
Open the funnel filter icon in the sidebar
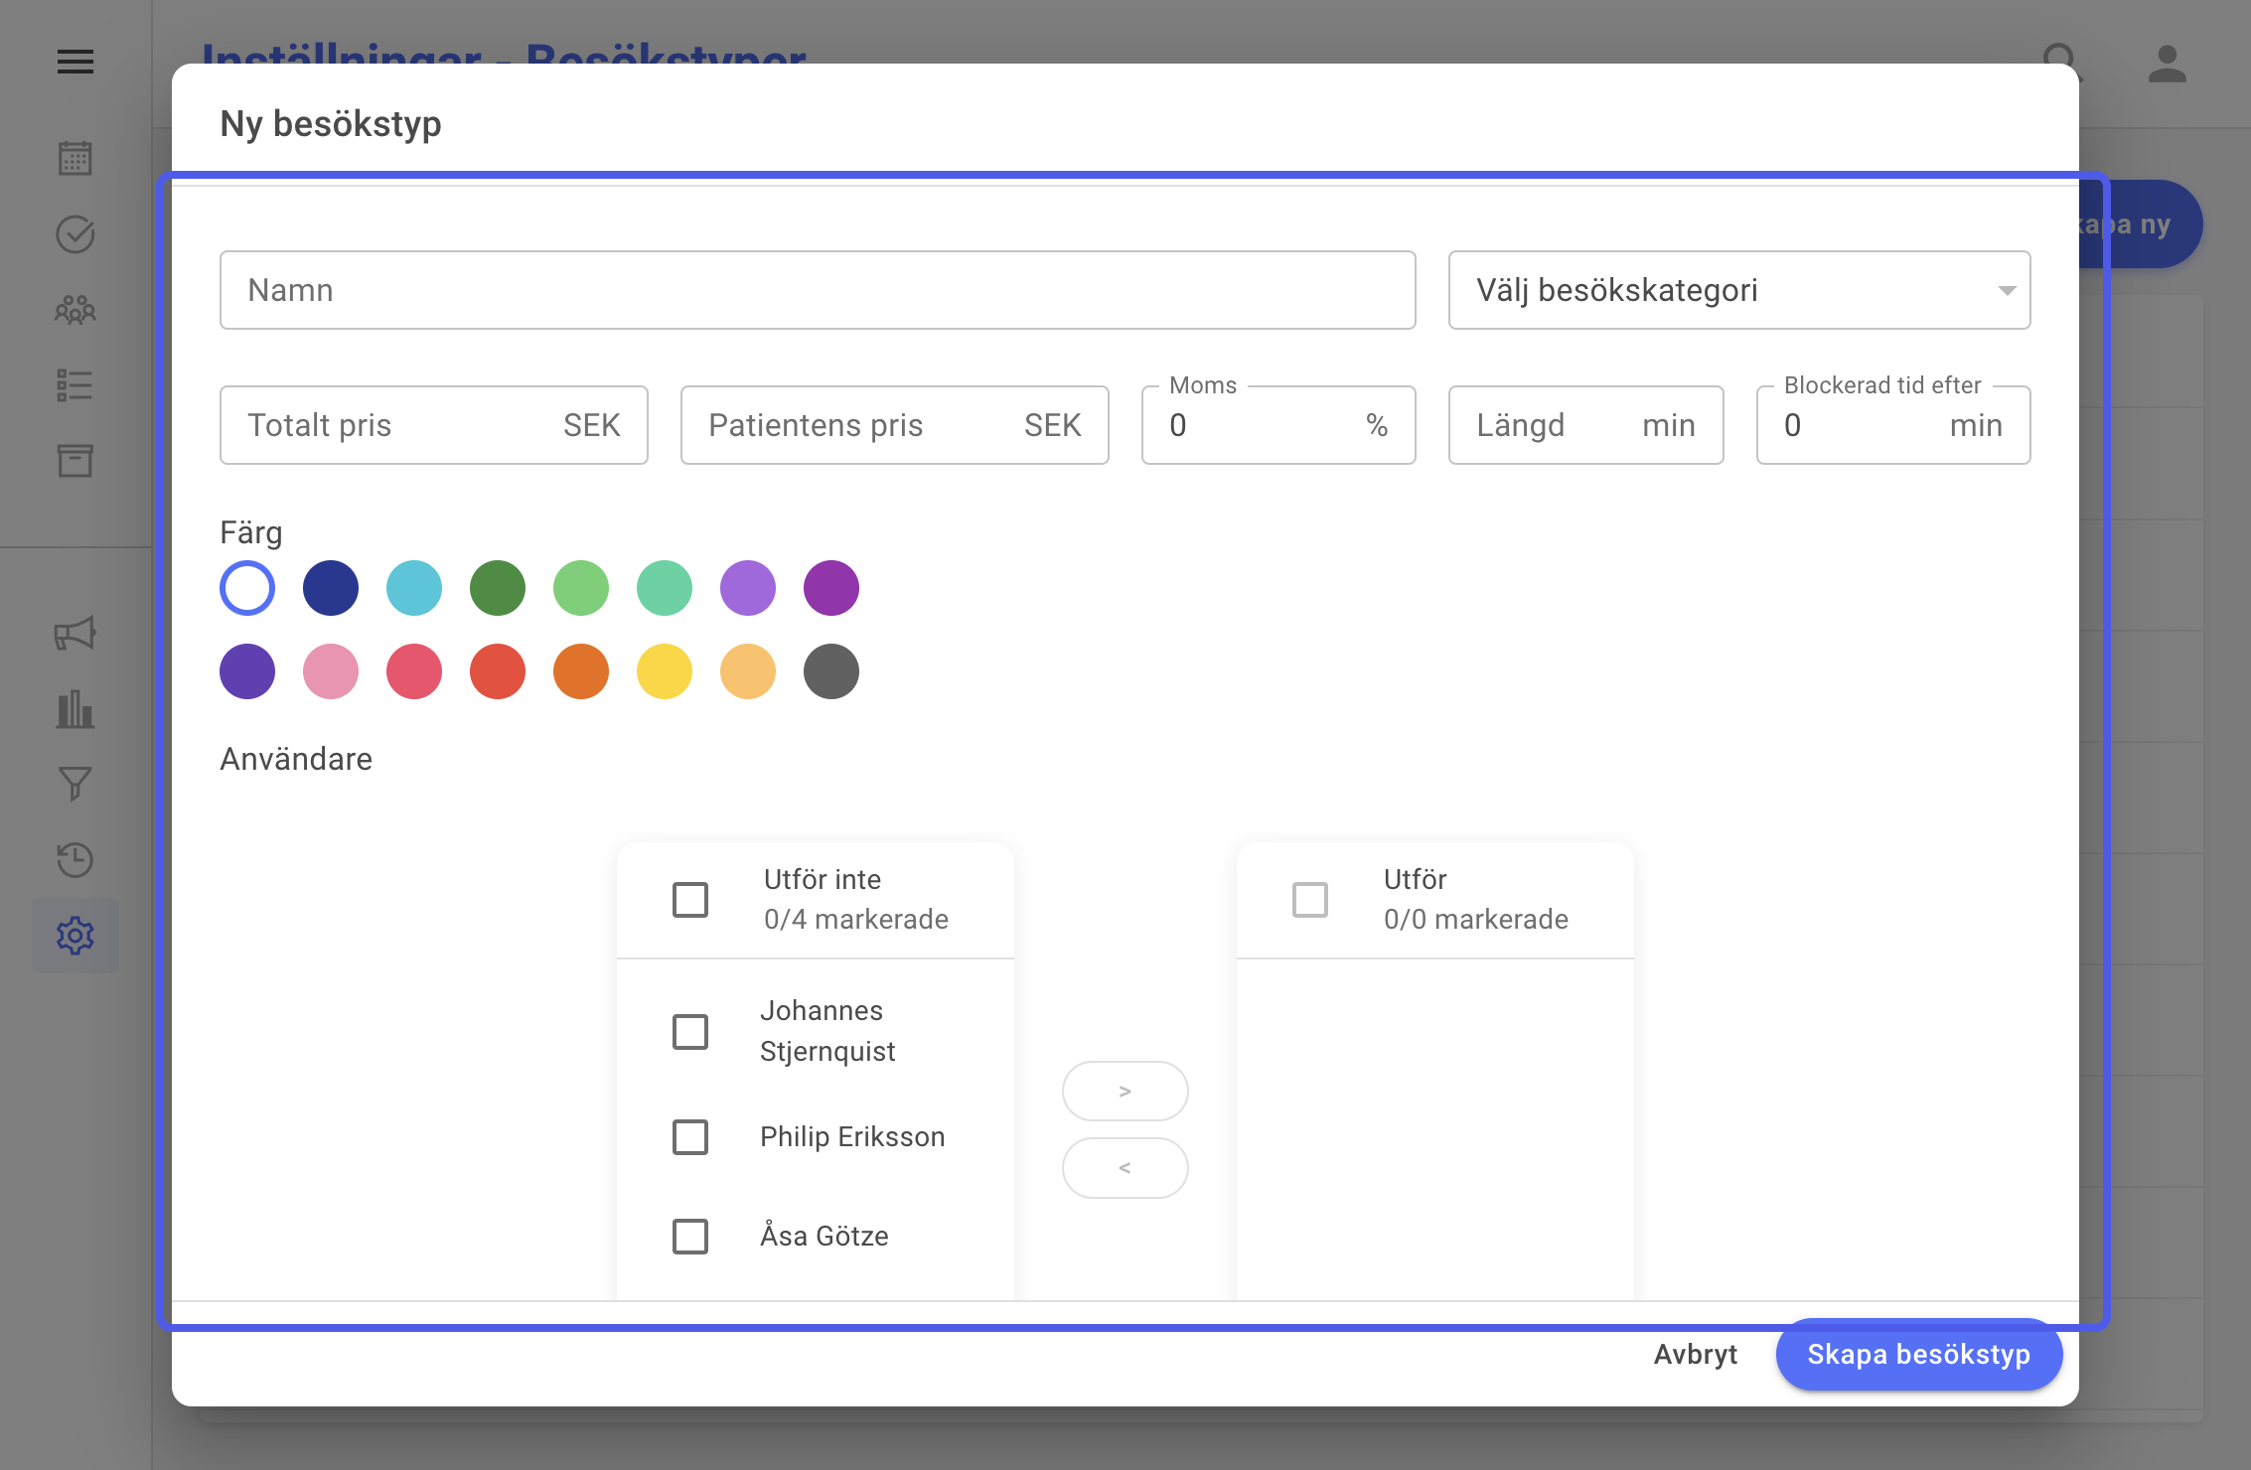75,785
